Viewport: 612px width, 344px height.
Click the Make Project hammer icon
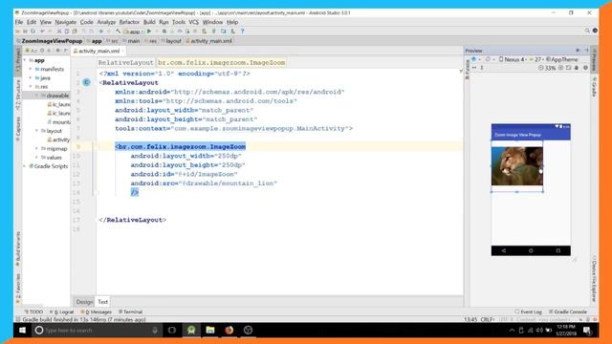point(118,32)
